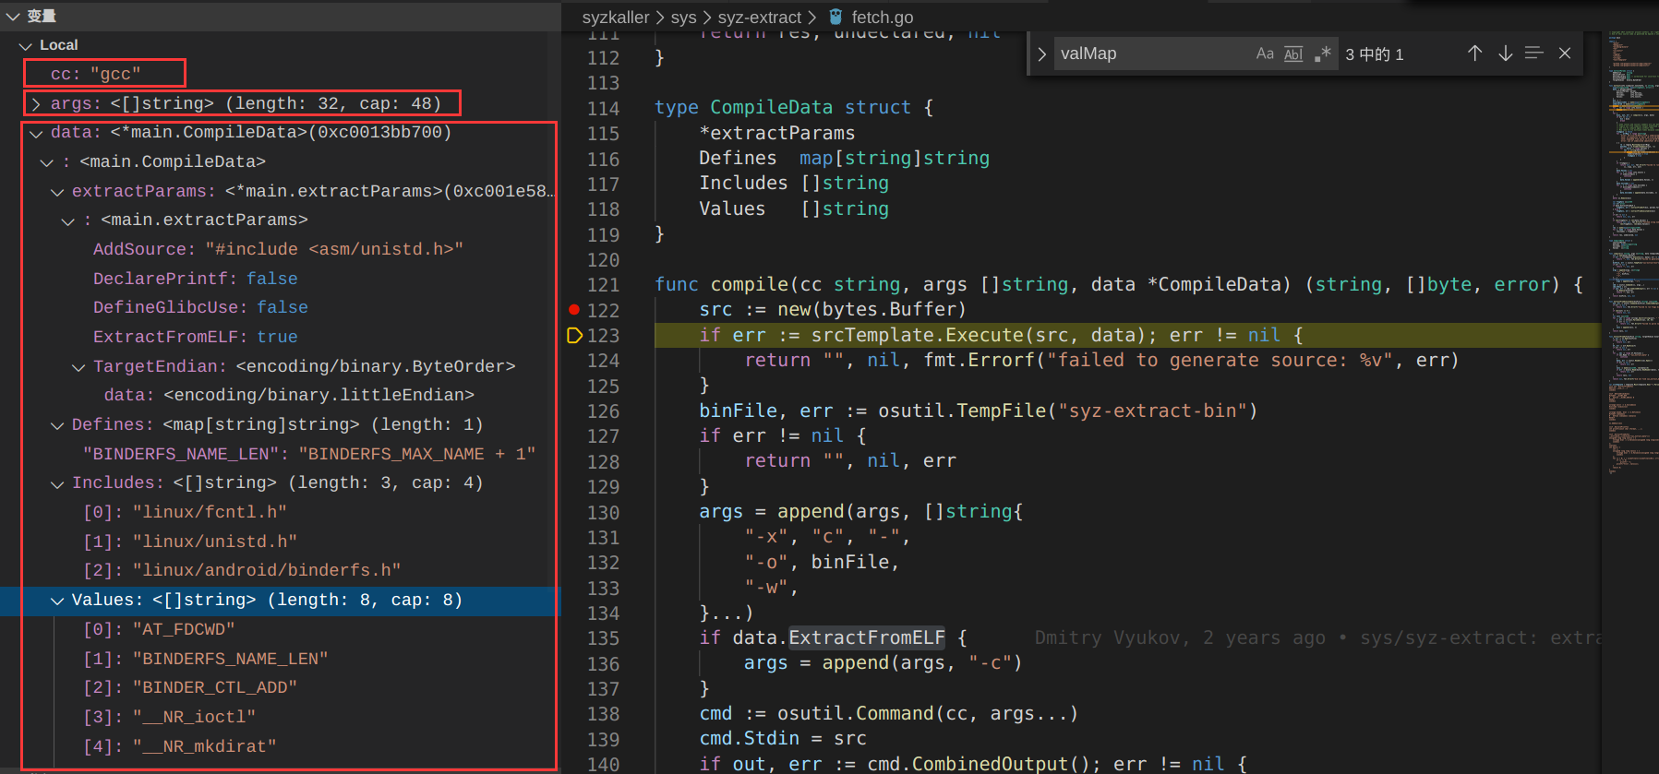Collapse the Includes variable node

pyautogui.click(x=57, y=483)
